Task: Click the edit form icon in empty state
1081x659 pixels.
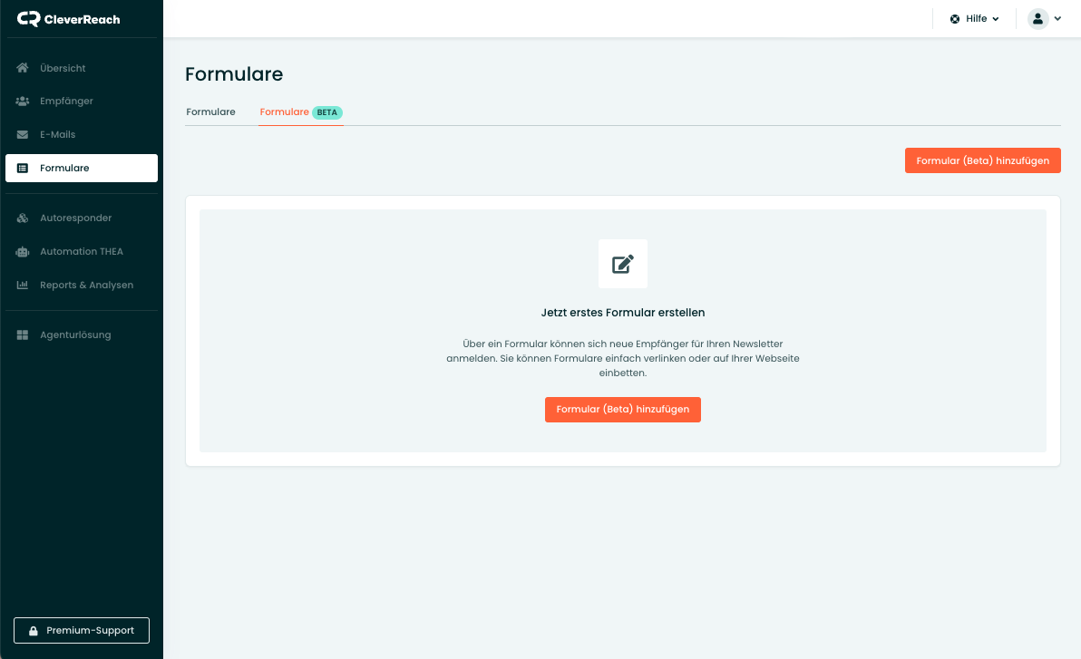Action: point(623,264)
